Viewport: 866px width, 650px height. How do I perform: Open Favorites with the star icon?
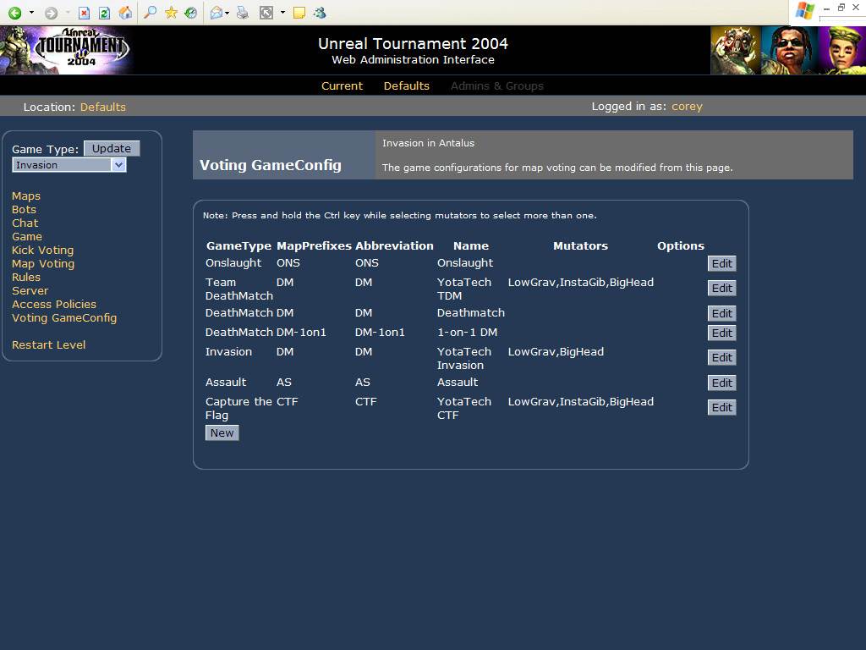pyautogui.click(x=171, y=12)
